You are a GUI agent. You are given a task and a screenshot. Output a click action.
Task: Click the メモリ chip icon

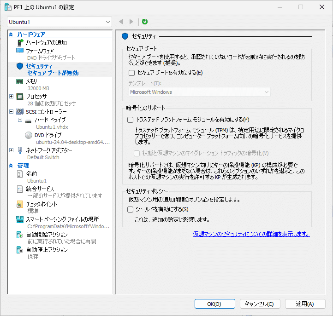20,81
